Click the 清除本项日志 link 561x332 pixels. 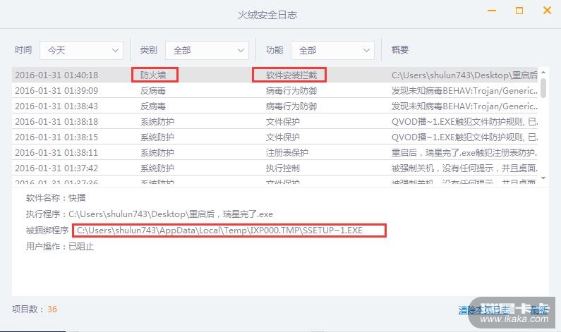(x=483, y=310)
